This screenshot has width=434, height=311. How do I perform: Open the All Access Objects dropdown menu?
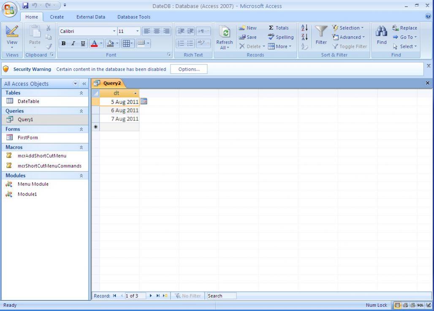(75, 83)
